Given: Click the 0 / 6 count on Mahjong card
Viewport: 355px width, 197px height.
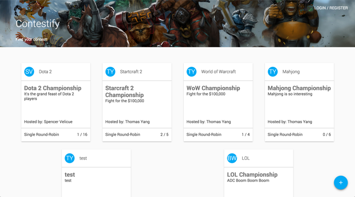Looking at the screenshot, I should tap(327, 135).
